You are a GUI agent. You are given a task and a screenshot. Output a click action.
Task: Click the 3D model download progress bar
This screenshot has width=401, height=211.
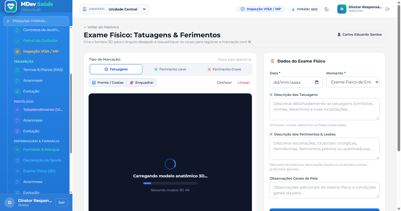(170, 183)
